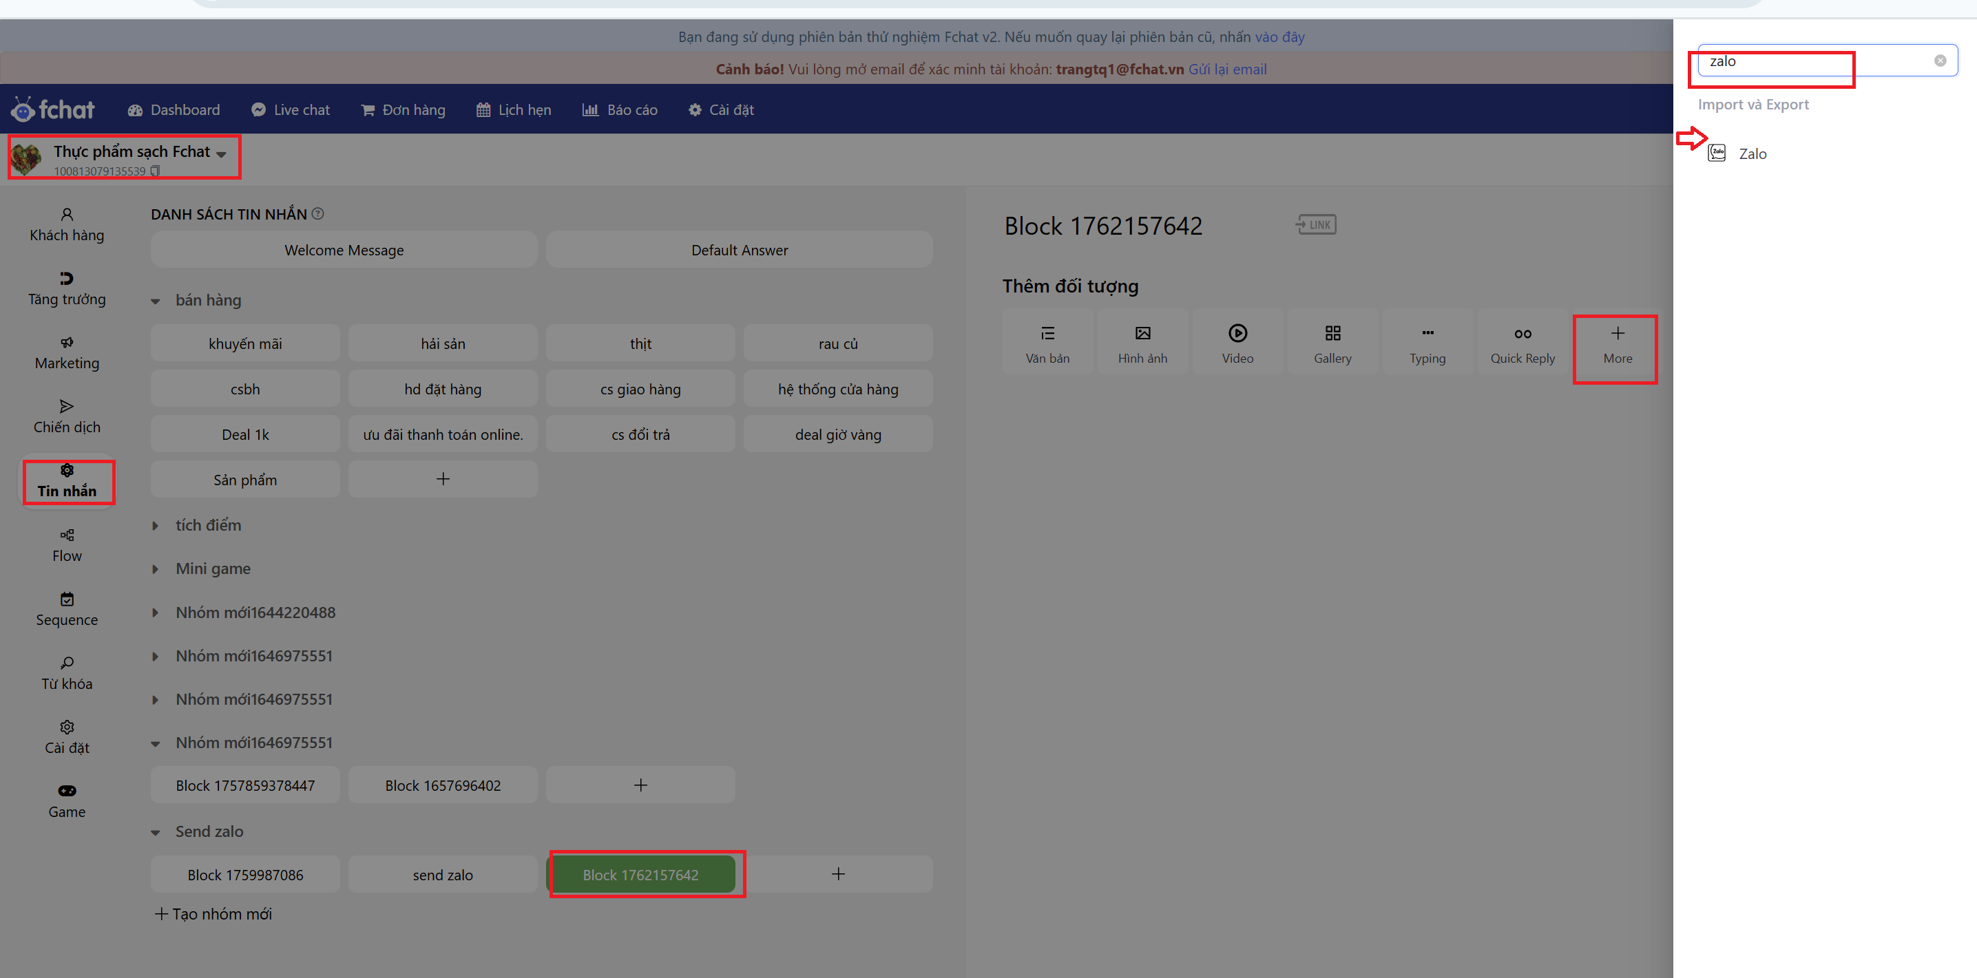1977x978 pixels.
Task: Add a Video object
Action: [x=1236, y=343]
